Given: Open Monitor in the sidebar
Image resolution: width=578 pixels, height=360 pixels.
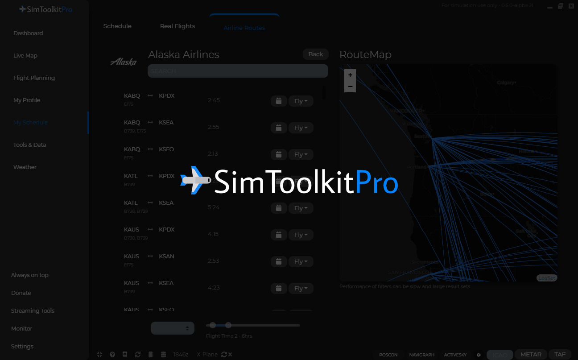Looking at the screenshot, I should coord(21,329).
